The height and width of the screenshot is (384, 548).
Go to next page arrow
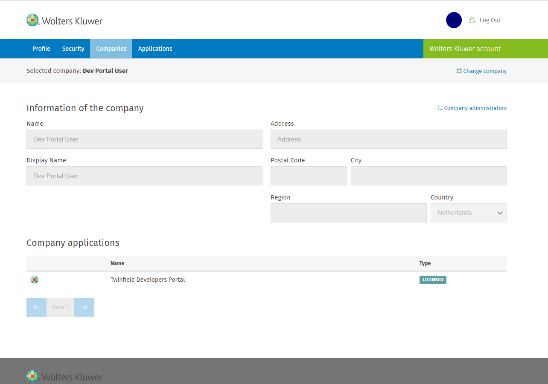coord(84,307)
